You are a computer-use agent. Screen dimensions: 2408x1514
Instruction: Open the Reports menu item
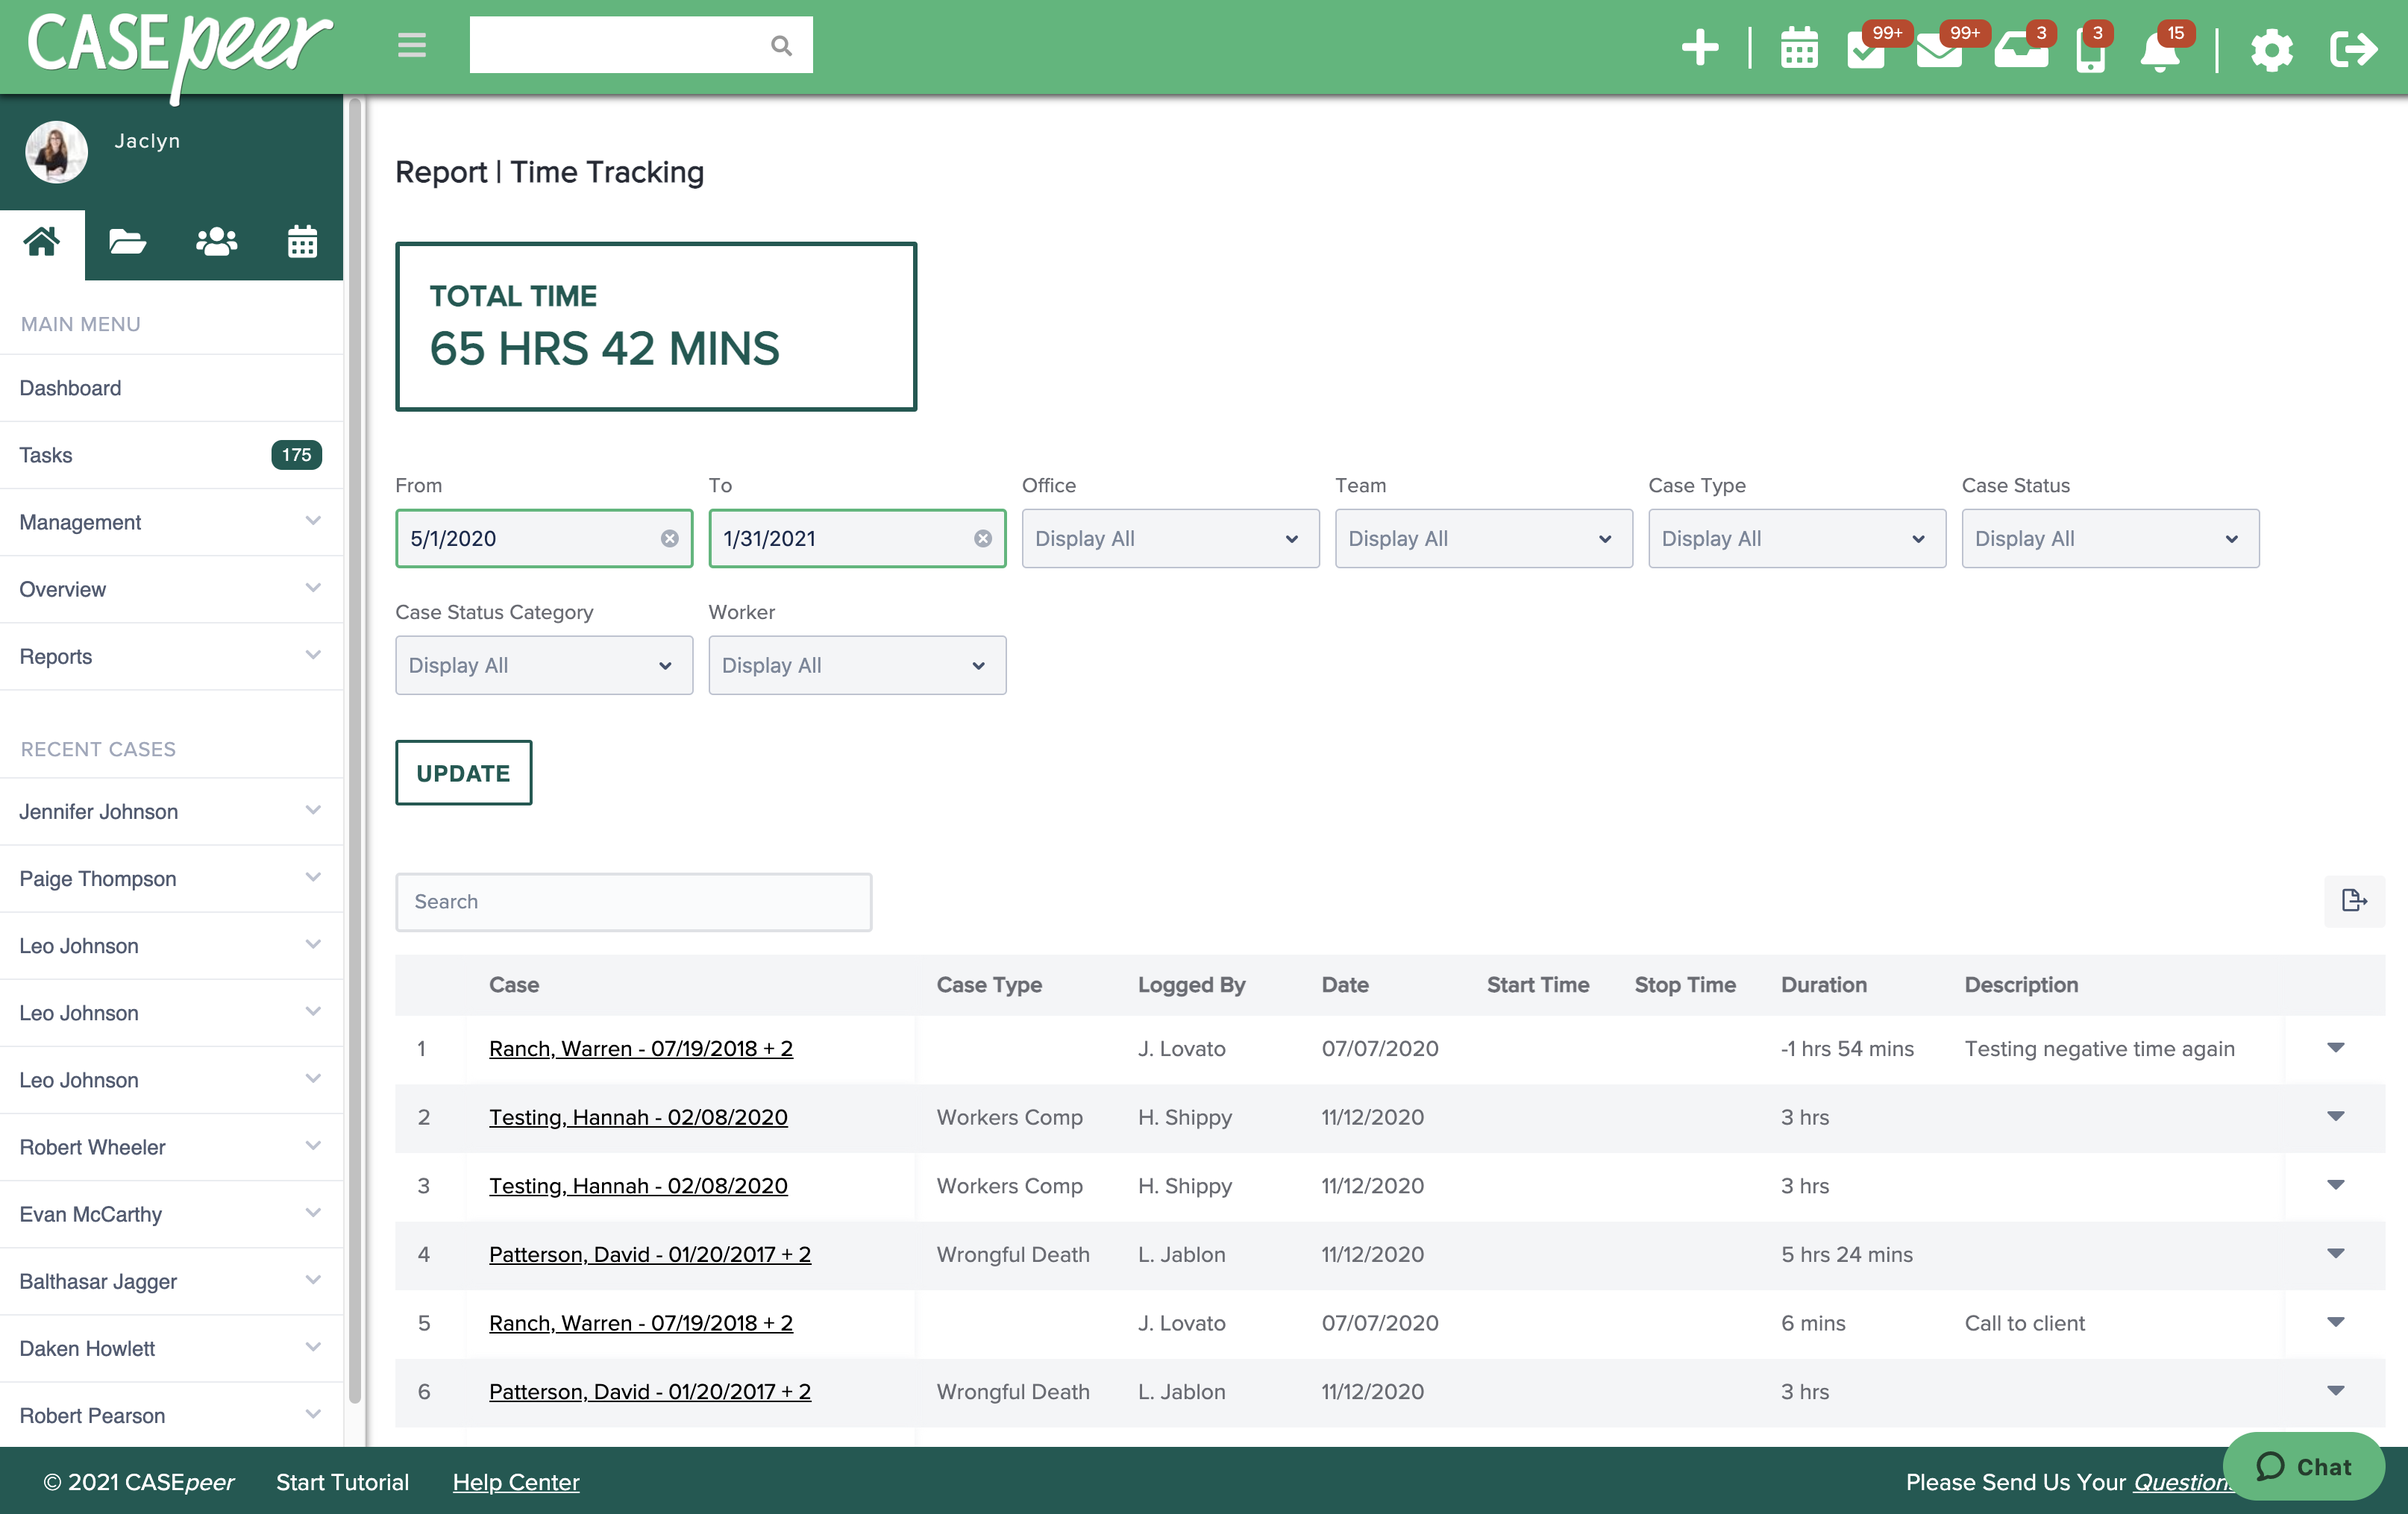tap(56, 656)
